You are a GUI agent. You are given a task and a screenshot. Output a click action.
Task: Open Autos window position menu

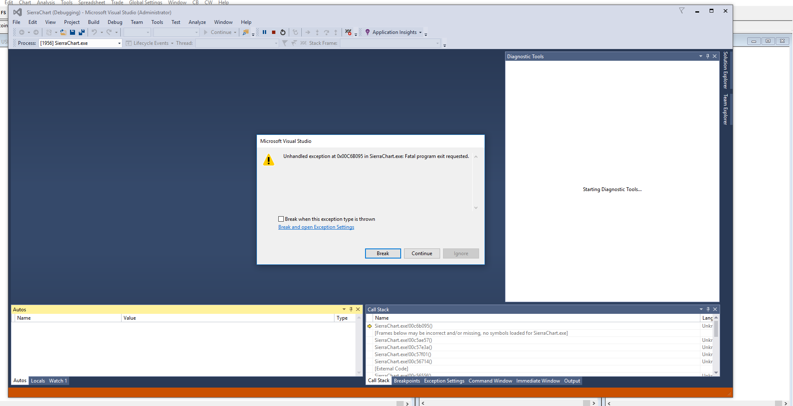344,309
